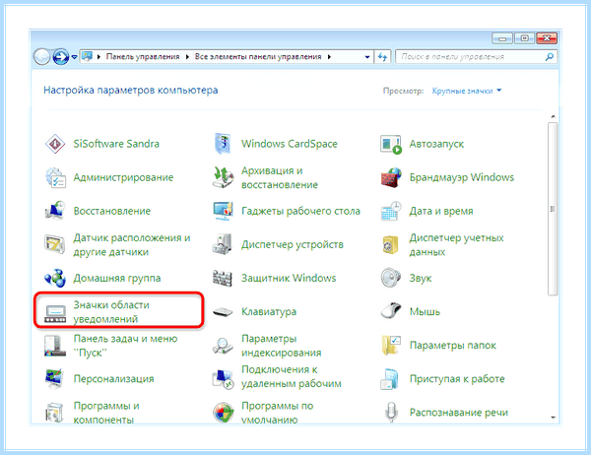Click the Брандмауэр Windows firewall icon
591x455 pixels.
point(391,177)
